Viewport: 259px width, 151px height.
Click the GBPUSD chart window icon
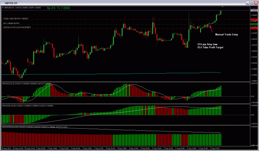pyautogui.click(x=2, y=3)
